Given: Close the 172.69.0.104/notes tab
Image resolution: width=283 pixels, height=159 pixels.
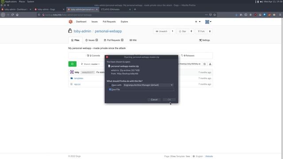Looking at the screenshot, I should point(130,9).
